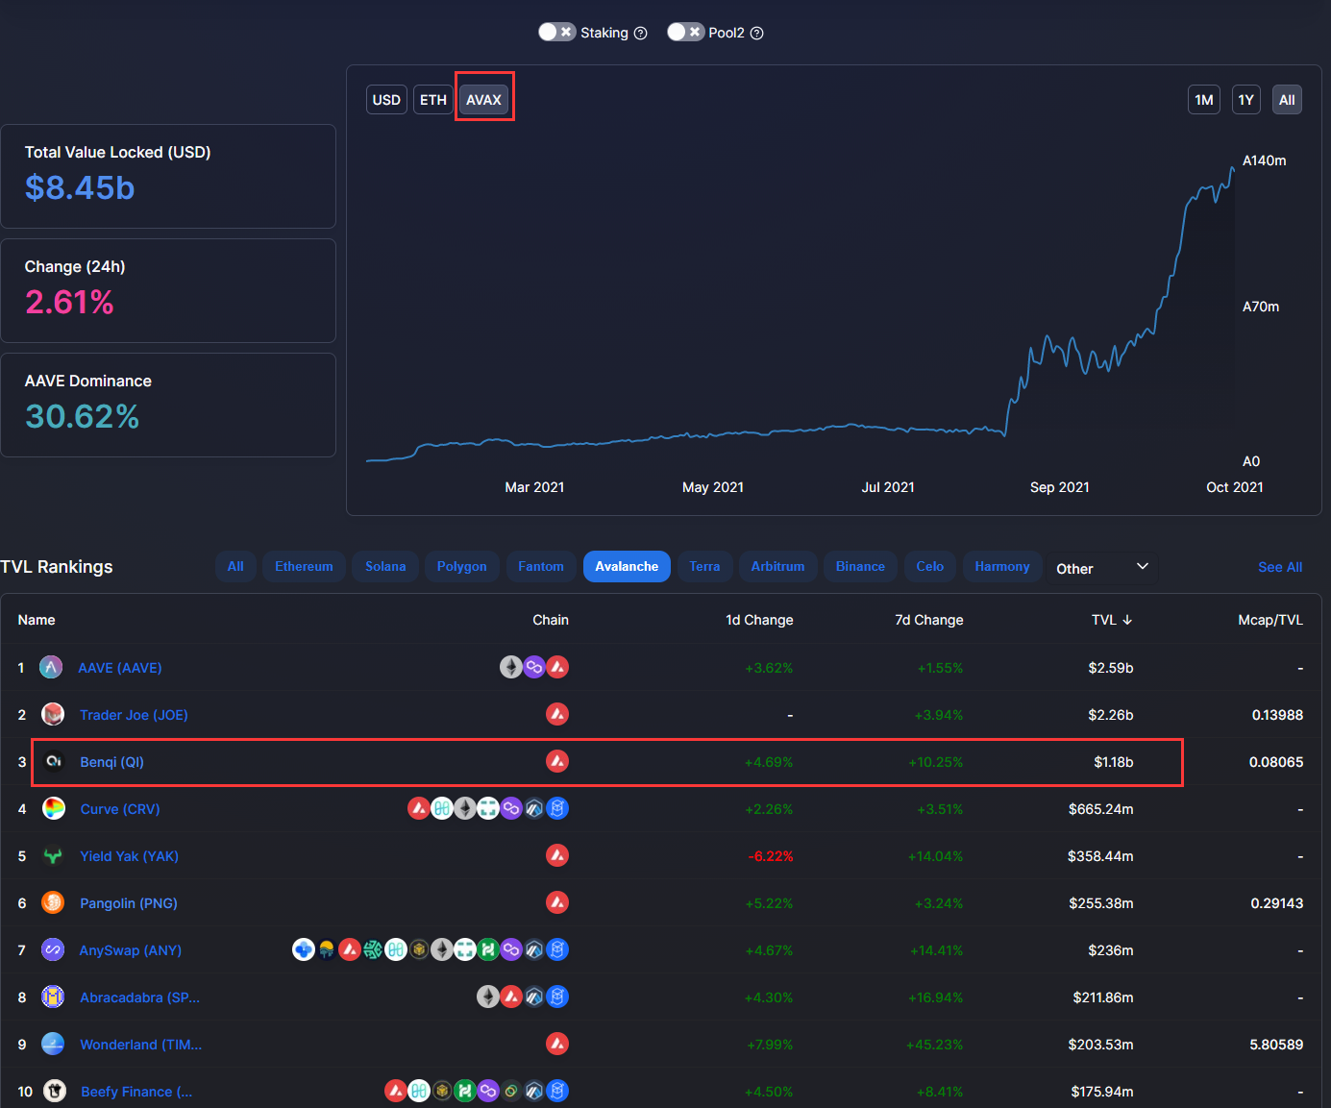Open the Yield Yak (YAK) link
Image resolution: width=1331 pixels, height=1108 pixels.
[129, 856]
